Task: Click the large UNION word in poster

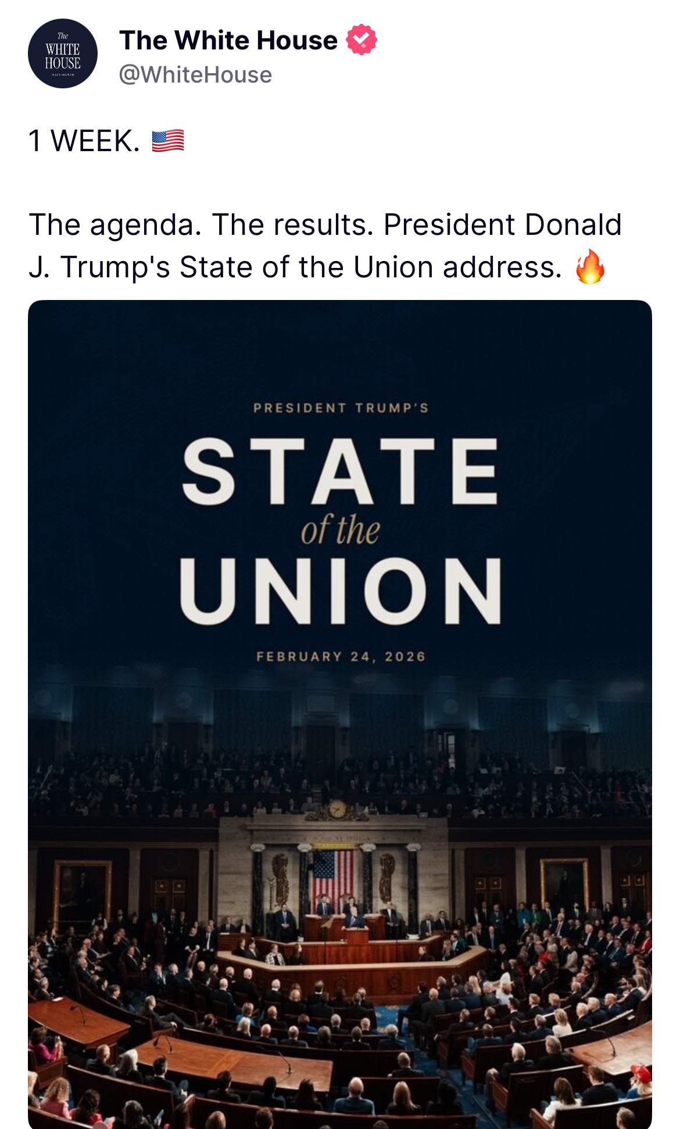Action: pyautogui.click(x=340, y=591)
